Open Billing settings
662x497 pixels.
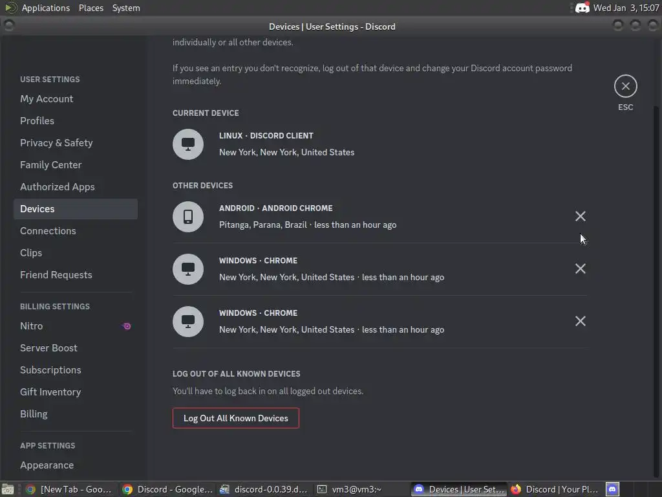(x=76, y=414)
